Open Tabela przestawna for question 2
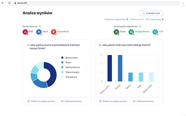 143,101
